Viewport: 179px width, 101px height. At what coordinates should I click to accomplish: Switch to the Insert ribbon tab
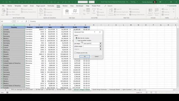point(25,6)
